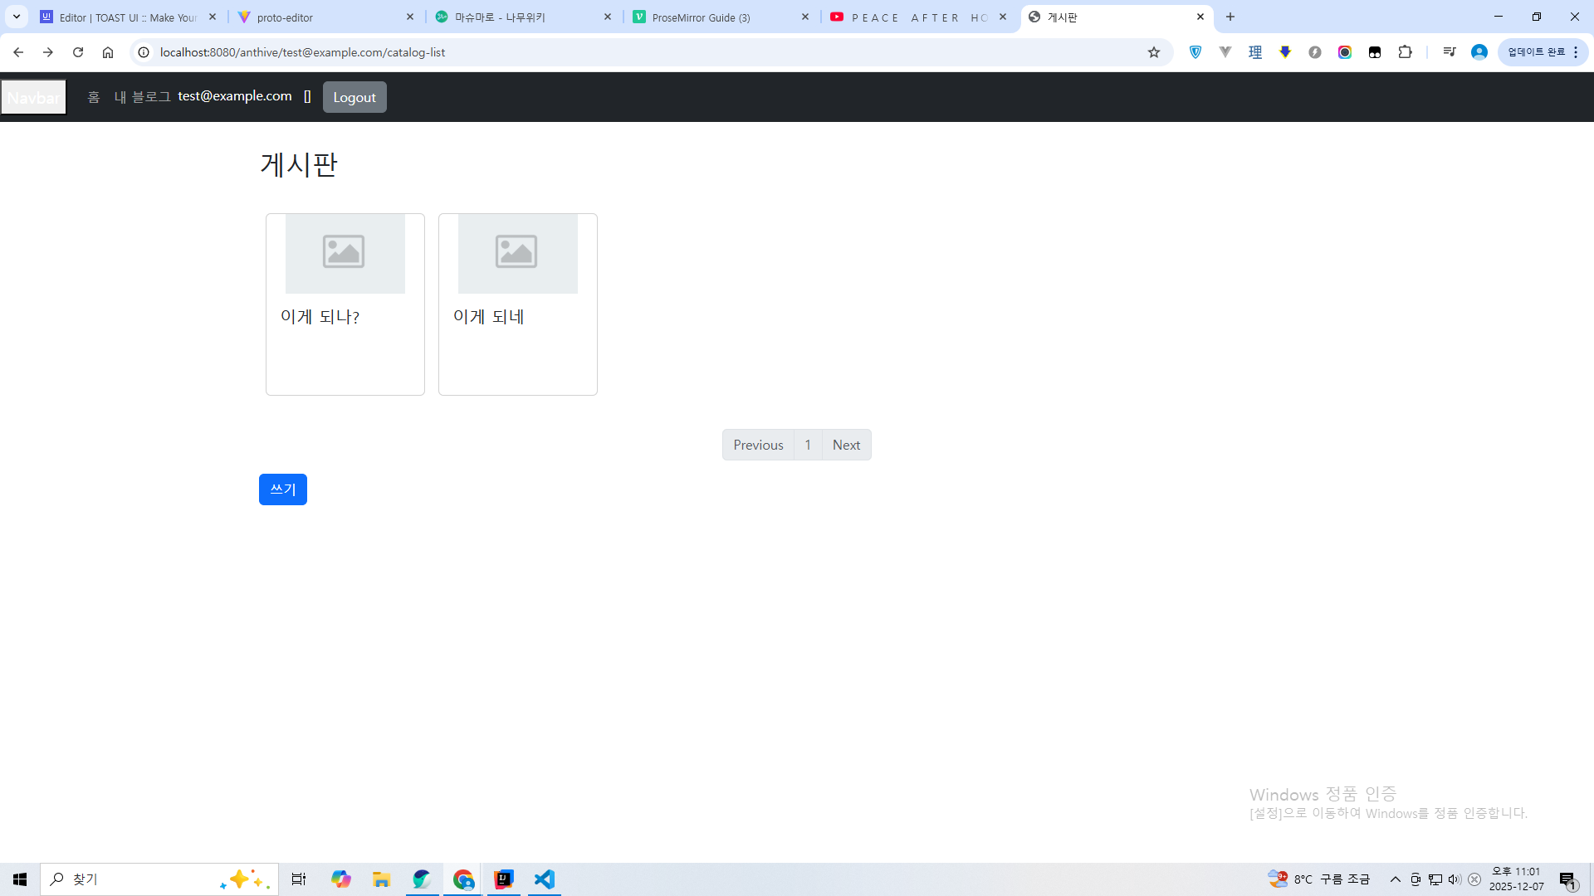Image resolution: width=1594 pixels, height=896 pixels.
Task: Open the media control icon in toolbar
Action: click(x=1450, y=52)
